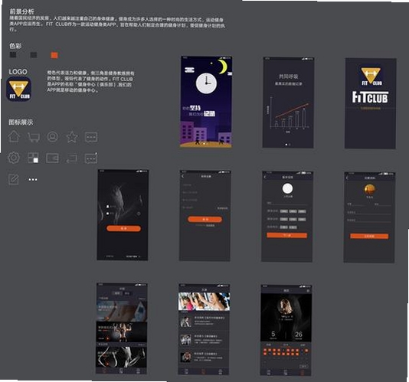Screen dimensions: 409x382
Task: Tap the get-verification-code link on register screen
Action: 222,208
